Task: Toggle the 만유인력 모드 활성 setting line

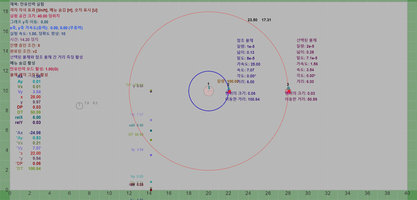Action: [x=34, y=69]
